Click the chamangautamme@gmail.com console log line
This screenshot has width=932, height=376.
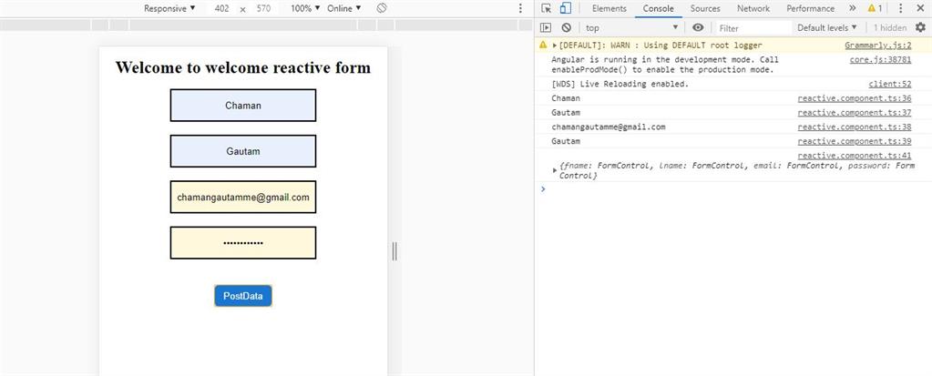[x=608, y=127]
